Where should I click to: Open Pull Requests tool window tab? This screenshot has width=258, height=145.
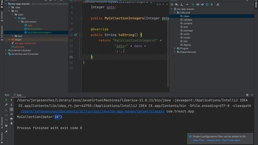coord(2,33)
